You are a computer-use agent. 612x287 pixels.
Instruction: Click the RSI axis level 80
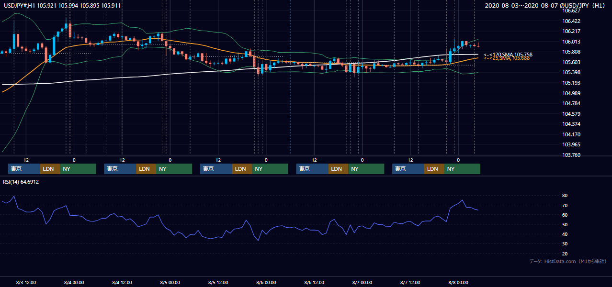coord(565,196)
